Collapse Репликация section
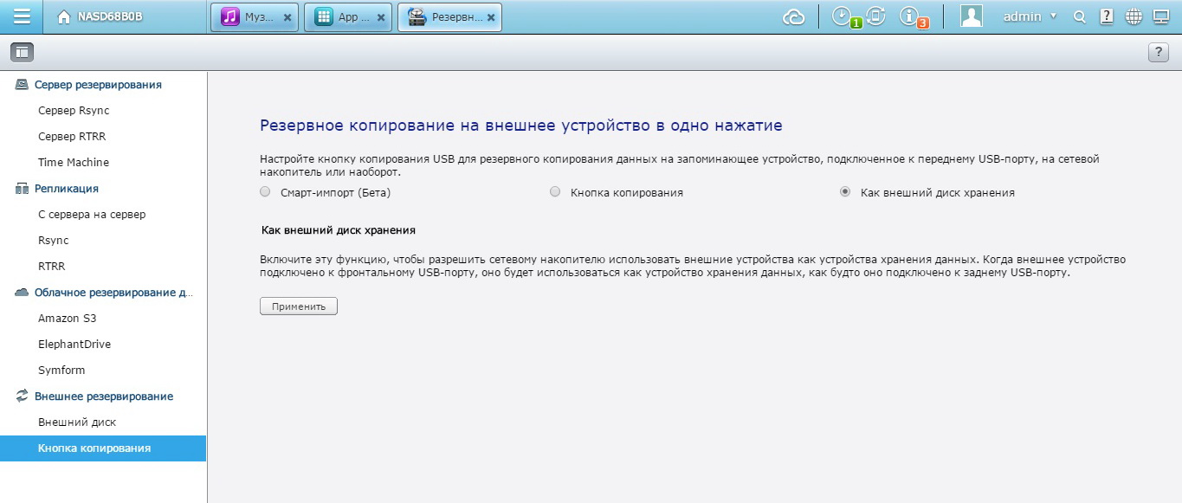 pos(67,189)
